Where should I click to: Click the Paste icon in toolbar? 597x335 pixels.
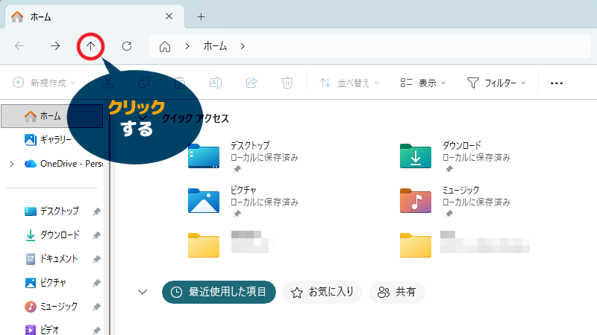180,83
